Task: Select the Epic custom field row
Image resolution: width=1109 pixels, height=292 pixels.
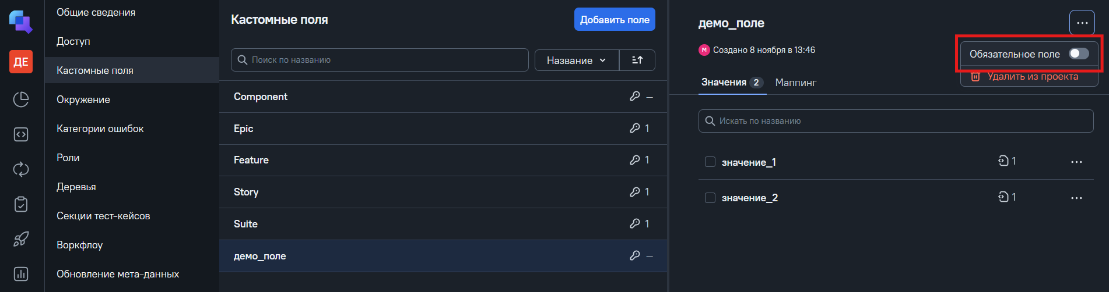Action: [x=443, y=129]
